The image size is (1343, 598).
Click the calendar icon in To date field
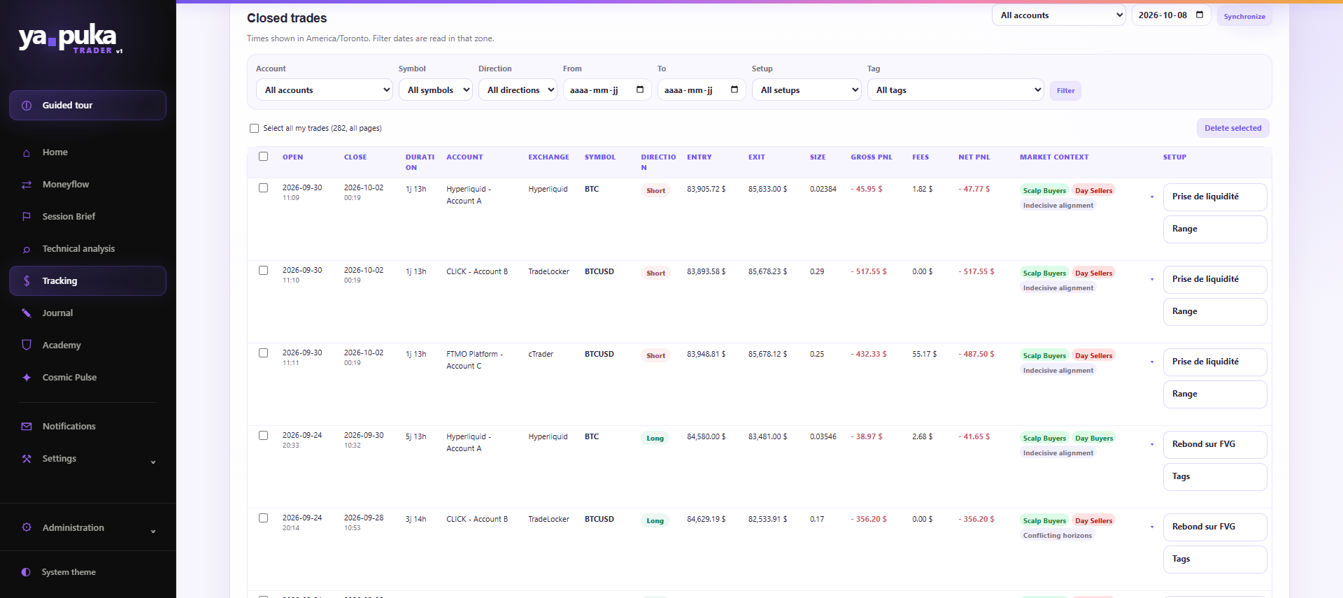point(734,90)
